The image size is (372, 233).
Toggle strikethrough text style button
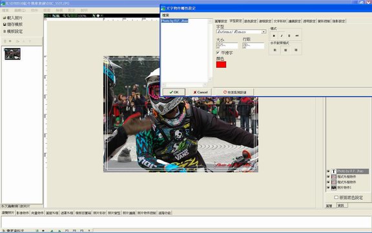(297, 36)
